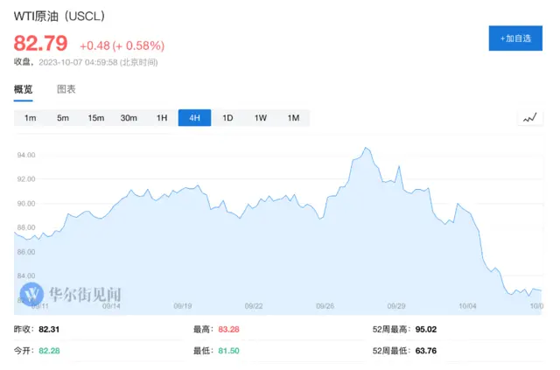Switch chart to 1D daily view
560x370 pixels.
[227, 118]
